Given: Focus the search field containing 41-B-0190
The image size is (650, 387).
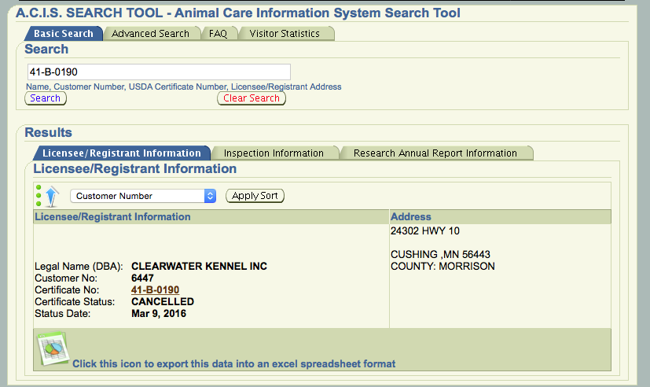Looking at the screenshot, I should (160, 72).
